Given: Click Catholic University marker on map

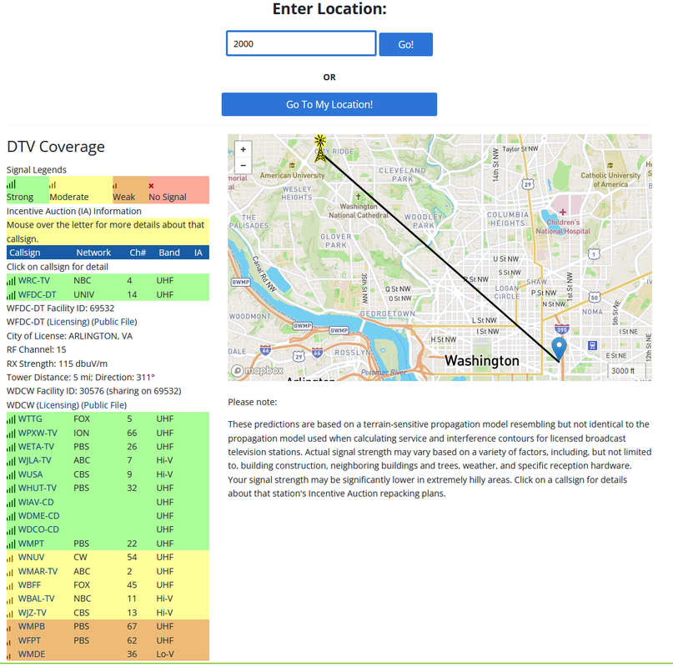Looking at the screenshot, I should [610, 165].
